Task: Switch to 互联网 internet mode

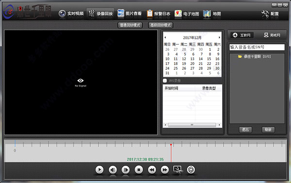Action: coord(242,35)
